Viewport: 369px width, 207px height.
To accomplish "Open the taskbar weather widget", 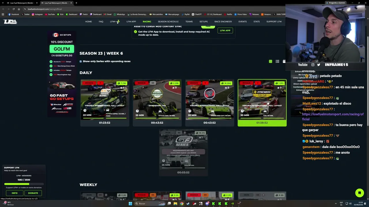I will click(x=9, y=203).
